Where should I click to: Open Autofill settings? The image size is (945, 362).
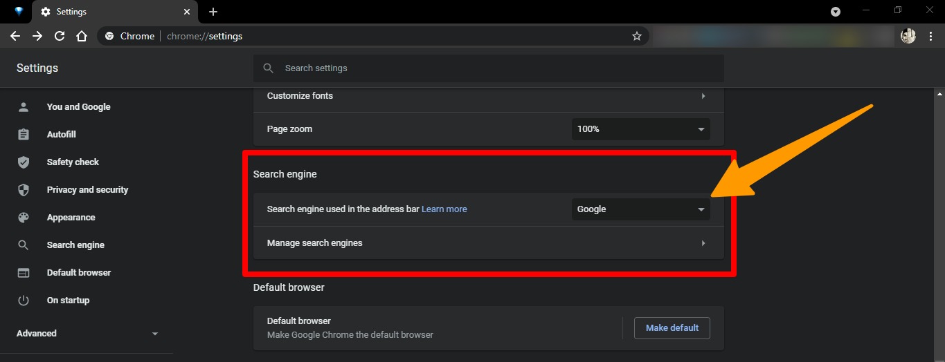coord(62,135)
